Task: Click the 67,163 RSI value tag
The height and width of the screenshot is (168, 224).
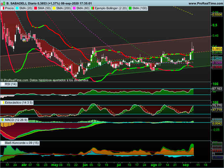Action: [217, 89]
